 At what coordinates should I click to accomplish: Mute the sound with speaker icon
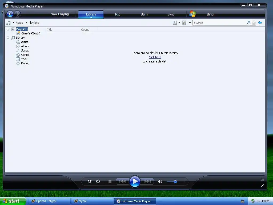click(x=160, y=182)
